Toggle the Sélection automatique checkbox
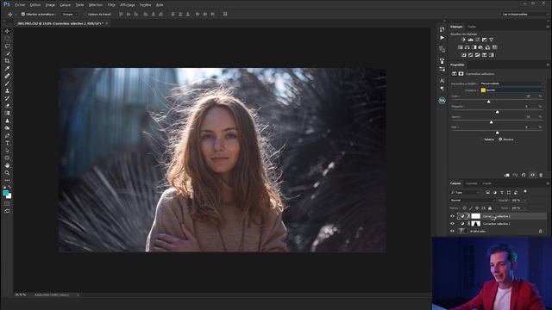Image resolution: width=552 pixels, height=310 pixels. pos(23,14)
